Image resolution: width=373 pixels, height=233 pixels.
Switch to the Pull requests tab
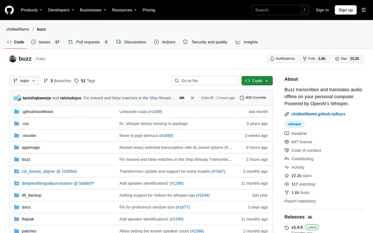[x=88, y=42]
